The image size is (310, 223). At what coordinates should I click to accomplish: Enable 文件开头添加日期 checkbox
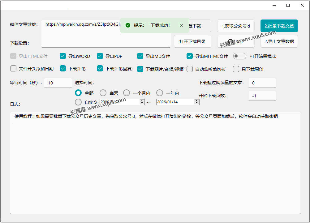click(x=13, y=69)
